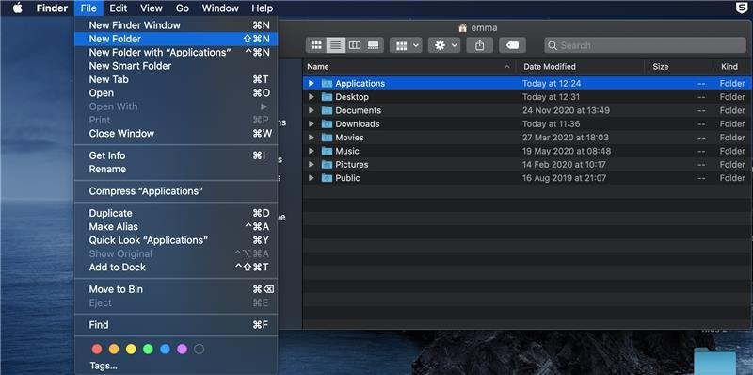The image size is (753, 375).
Task: Switch to icon view in Finder toolbar
Action: pyautogui.click(x=316, y=45)
